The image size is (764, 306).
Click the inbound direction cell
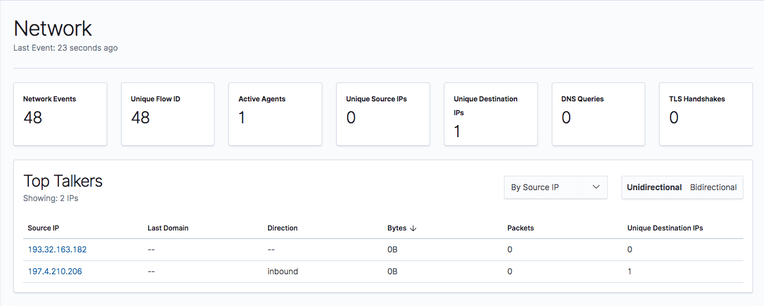coord(283,271)
